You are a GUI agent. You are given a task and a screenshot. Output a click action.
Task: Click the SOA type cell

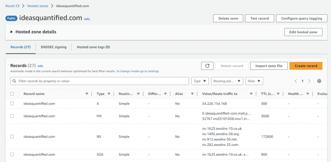click(x=100, y=154)
